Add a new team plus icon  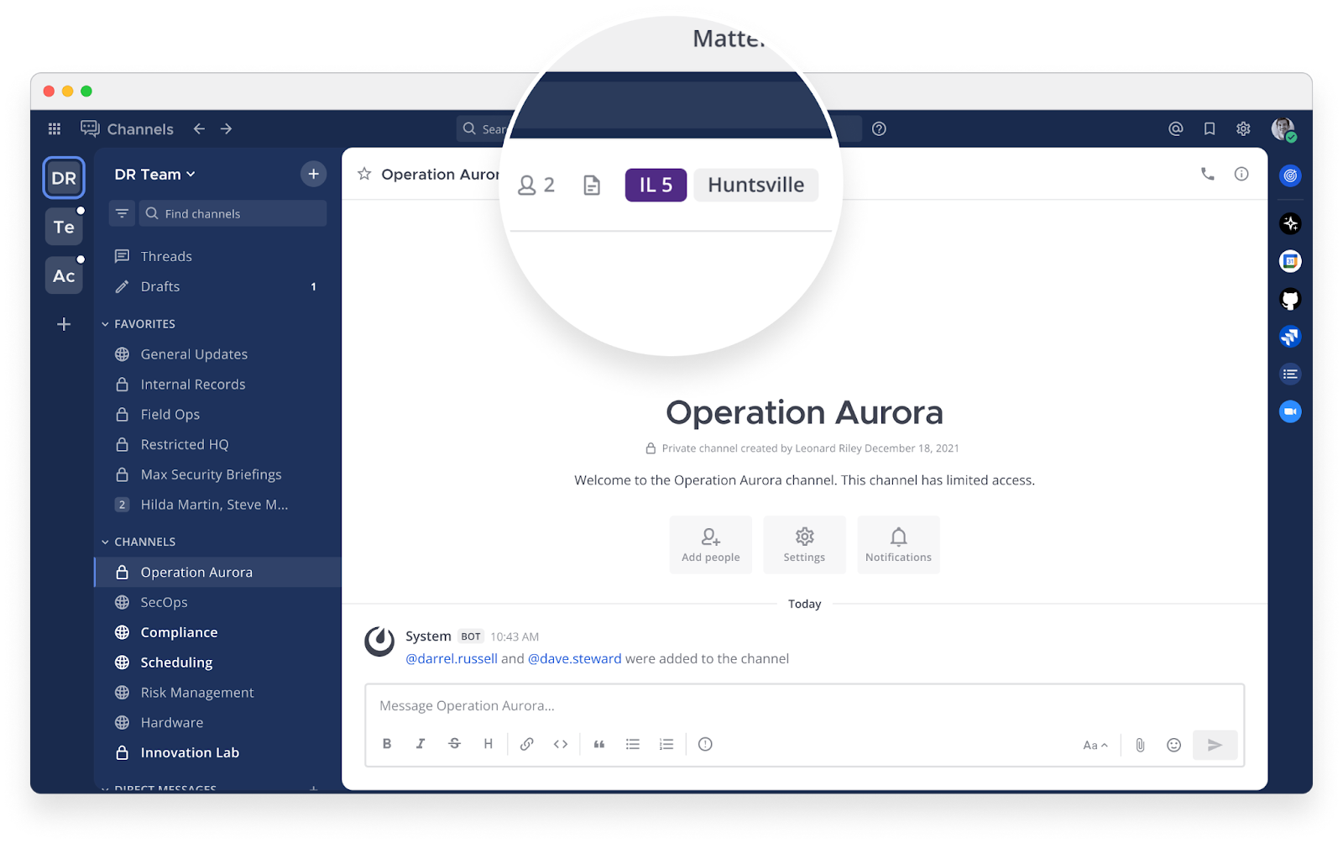[64, 324]
